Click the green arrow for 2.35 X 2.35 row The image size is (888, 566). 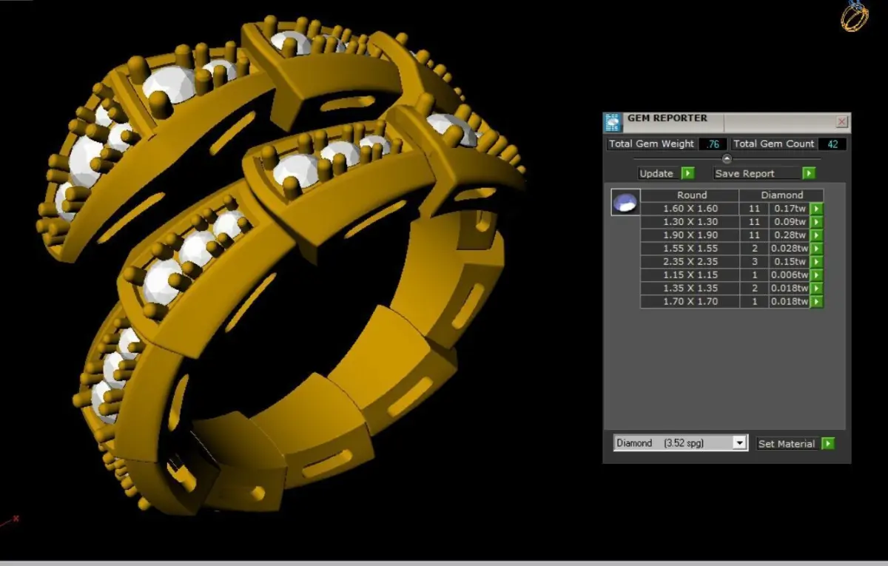tap(816, 262)
